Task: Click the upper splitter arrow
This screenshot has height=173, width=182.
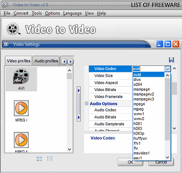Action: point(79,91)
